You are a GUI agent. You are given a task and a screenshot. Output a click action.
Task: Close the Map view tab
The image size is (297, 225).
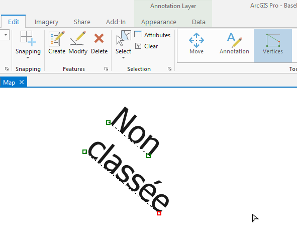22,82
